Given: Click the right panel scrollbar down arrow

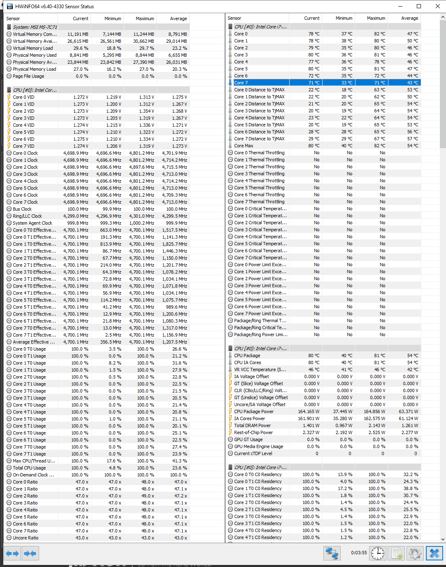Looking at the screenshot, I should pos(443,539).
